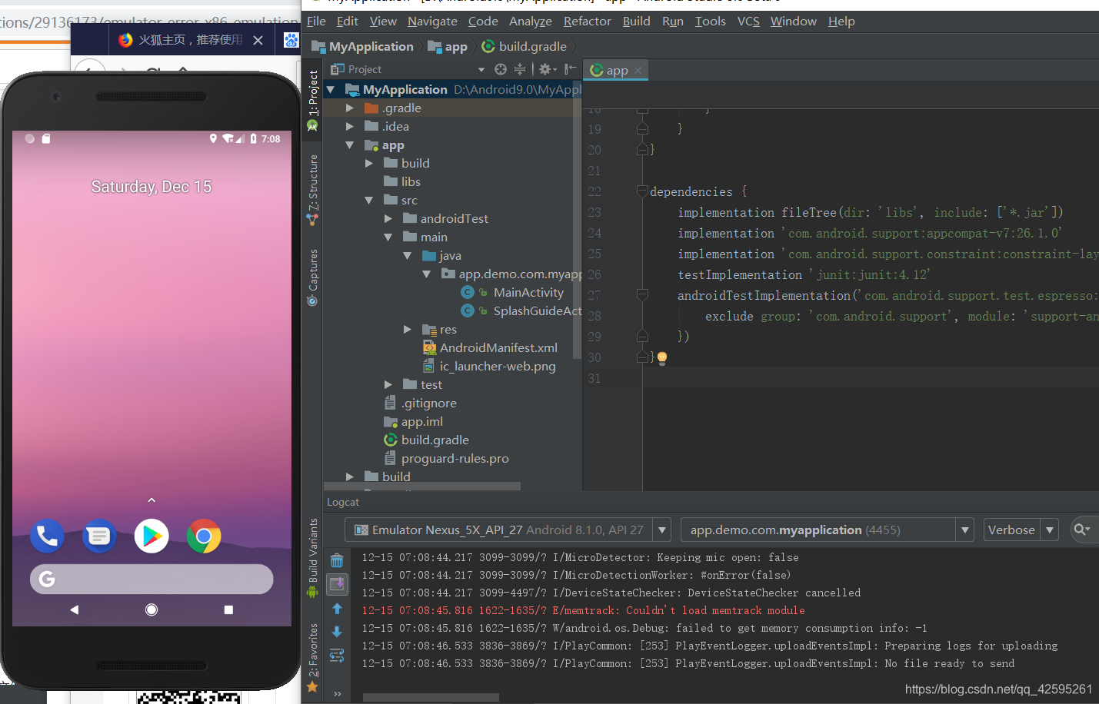The image size is (1099, 704).
Task: Tap the emulator home navigation button
Action: [x=151, y=609]
